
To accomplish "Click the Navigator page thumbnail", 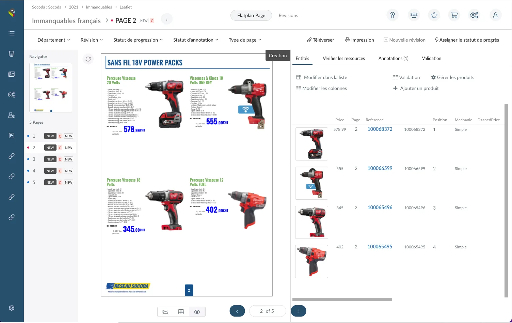I will pyautogui.click(x=51, y=88).
